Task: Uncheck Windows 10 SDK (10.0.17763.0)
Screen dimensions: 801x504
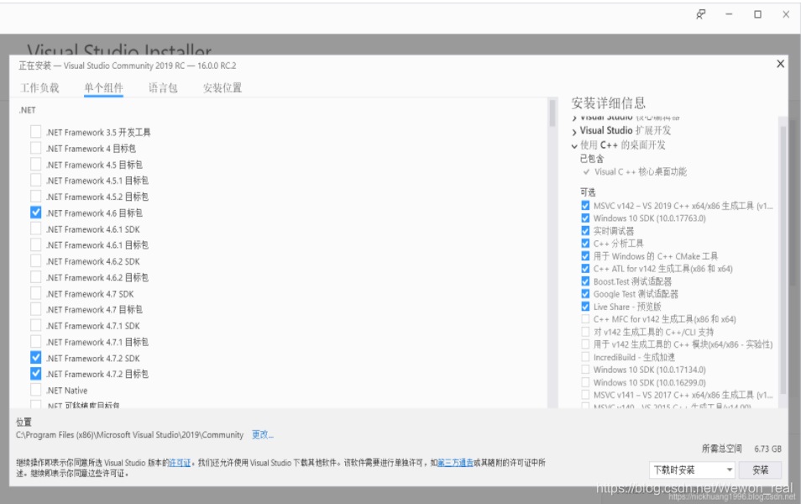Action: pos(585,218)
